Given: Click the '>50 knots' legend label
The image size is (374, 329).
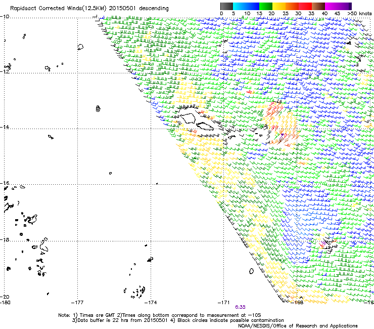Looking at the screenshot, I should tap(359, 14).
